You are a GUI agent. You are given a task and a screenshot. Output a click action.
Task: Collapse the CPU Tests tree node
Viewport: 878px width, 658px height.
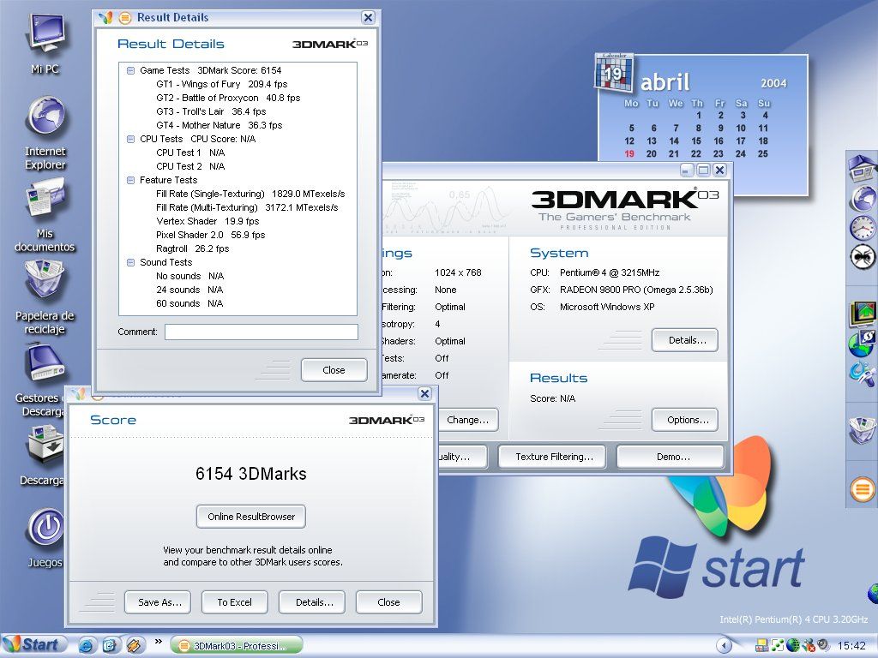click(x=131, y=139)
